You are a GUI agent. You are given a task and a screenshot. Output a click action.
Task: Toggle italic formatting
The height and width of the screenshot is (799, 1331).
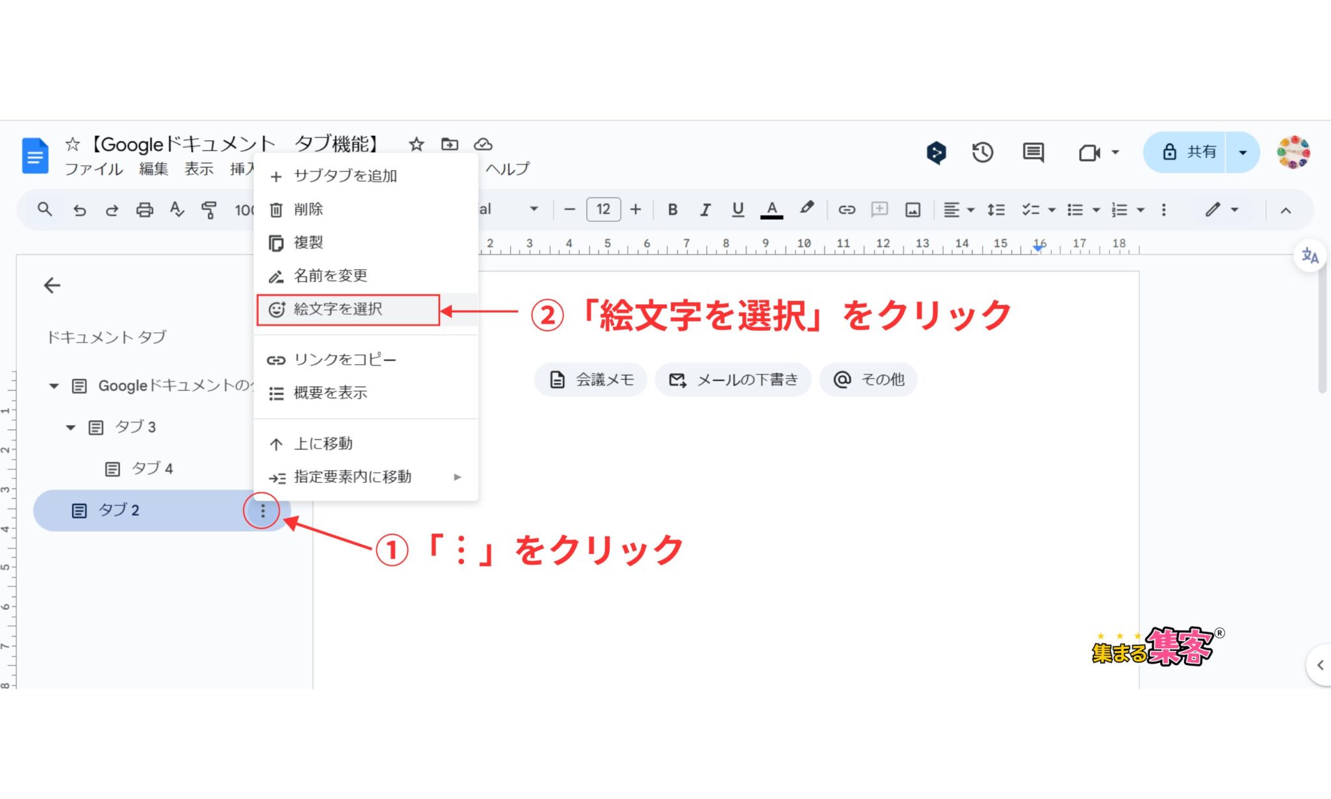click(705, 209)
